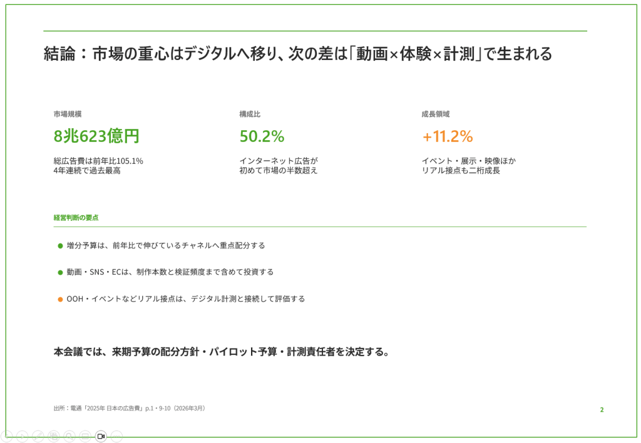This screenshot has height=443, width=641.
Task: Open more slideshow options ellipsis button
Action: 116,437
